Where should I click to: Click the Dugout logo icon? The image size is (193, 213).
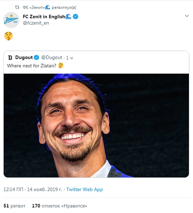pos(10,58)
